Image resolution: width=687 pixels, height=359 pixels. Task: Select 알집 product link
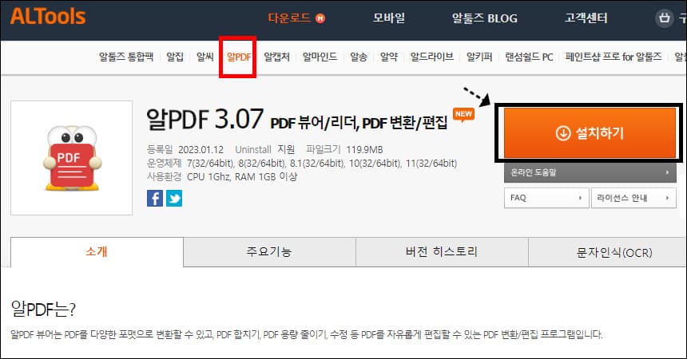(175, 57)
